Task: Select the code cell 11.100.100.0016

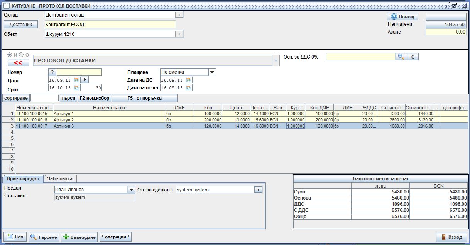Action: point(34,120)
